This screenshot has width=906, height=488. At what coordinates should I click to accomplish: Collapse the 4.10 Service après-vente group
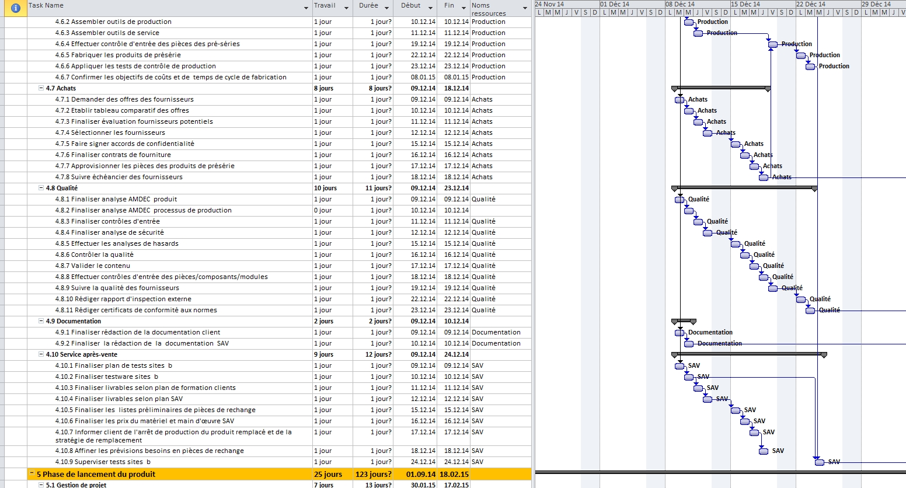click(41, 355)
